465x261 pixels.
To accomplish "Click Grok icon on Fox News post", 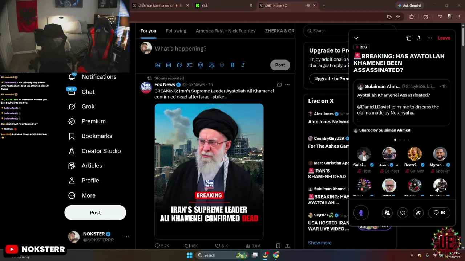I will [279, 85].
